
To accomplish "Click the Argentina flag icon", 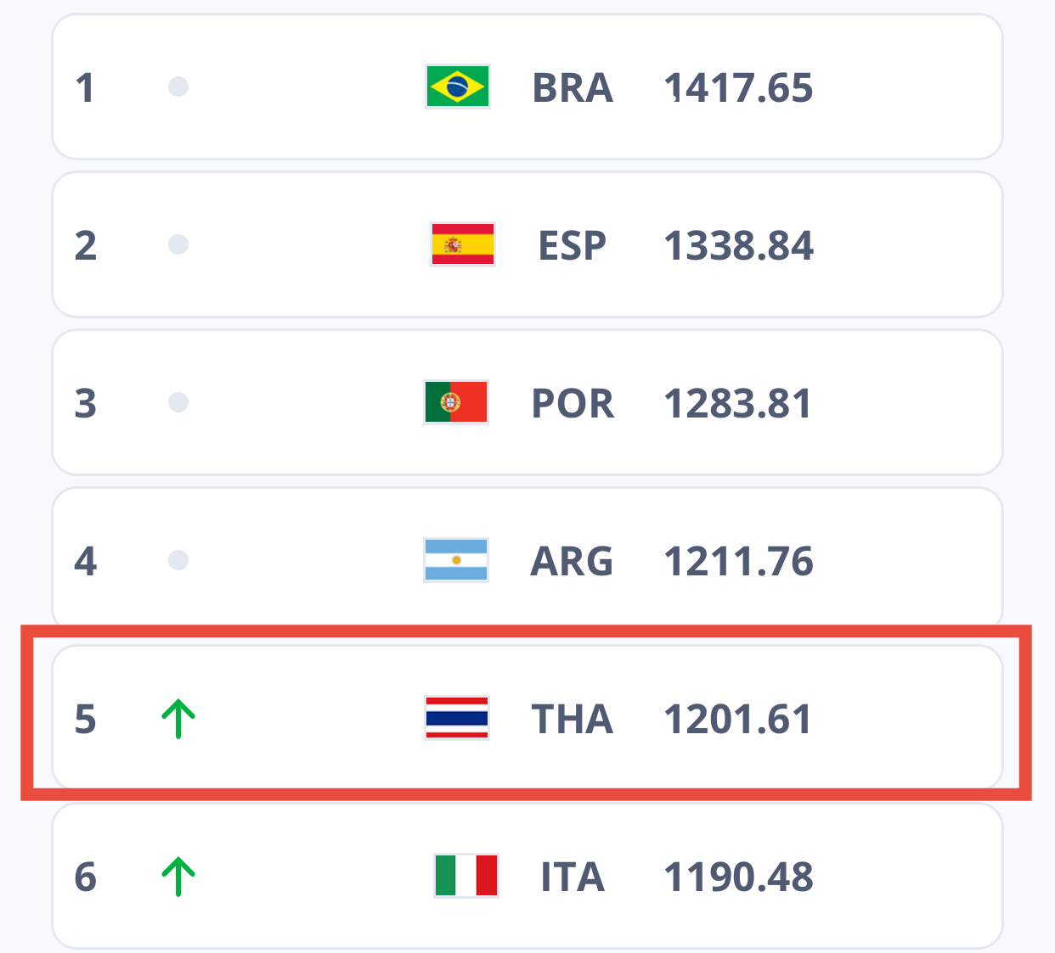I will [x=456, y=560].
